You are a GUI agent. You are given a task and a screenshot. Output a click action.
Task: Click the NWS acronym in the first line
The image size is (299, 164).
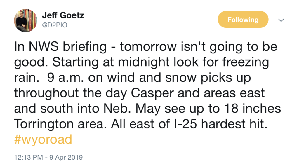44,46
